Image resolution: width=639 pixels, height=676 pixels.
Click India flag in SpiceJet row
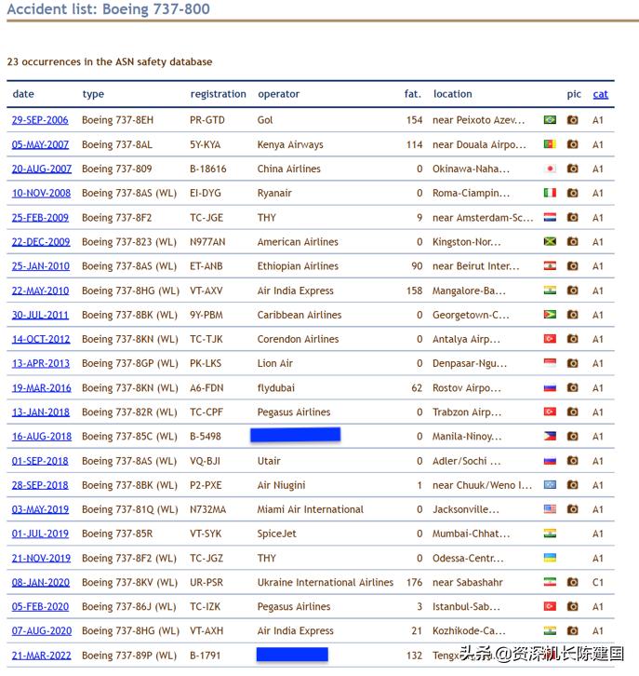(550, 534)
